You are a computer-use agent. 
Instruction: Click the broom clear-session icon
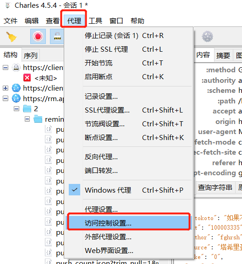pos(11,37)
